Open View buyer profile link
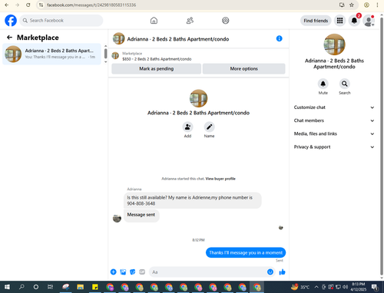The image size is (384, 293). tap(220, 179)
